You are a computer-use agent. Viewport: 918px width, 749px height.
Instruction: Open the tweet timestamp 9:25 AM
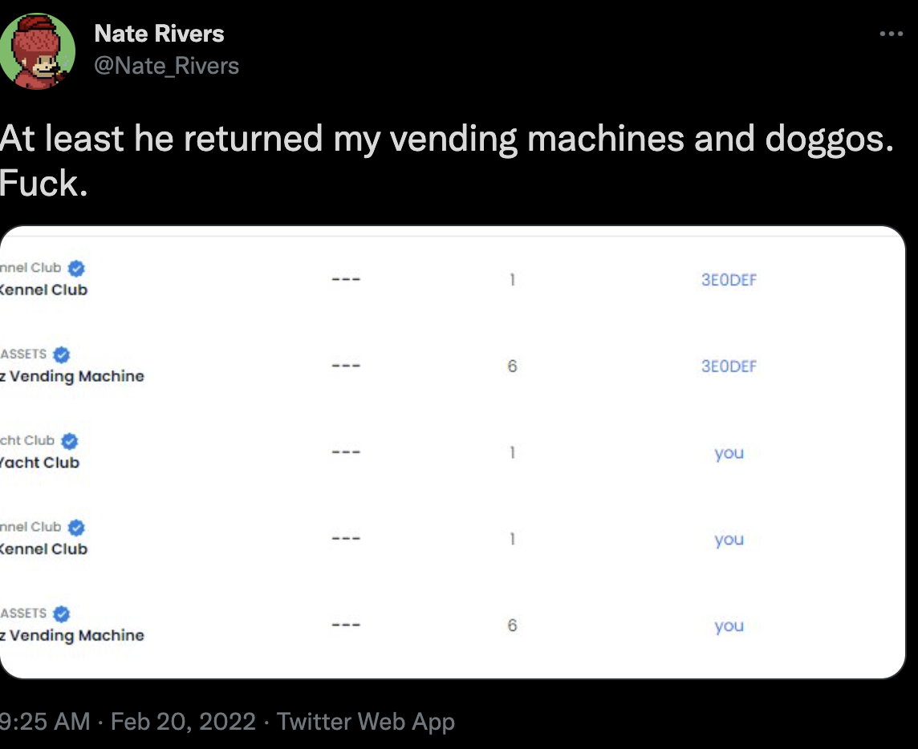[x=45, y=721]
